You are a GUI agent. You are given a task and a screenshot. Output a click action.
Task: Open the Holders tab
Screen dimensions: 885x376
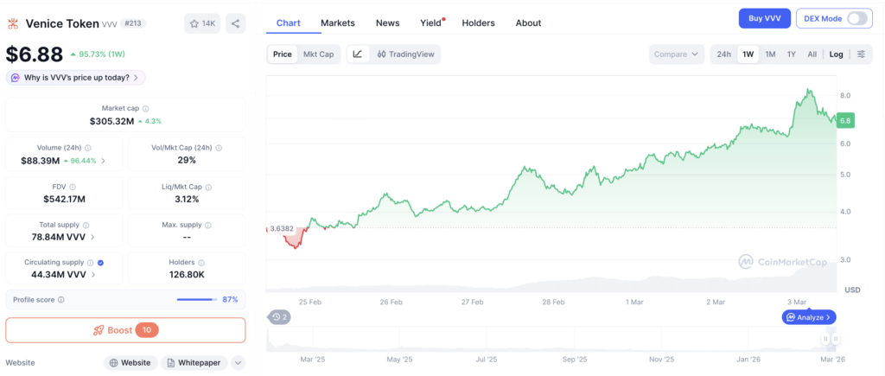coord(478,23)
